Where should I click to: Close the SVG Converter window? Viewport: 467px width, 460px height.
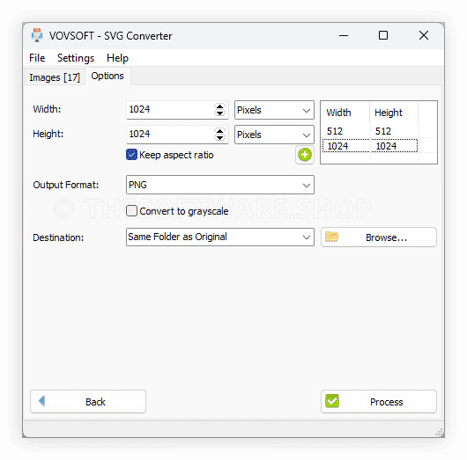pyautogui.click(x=424, y=35)
